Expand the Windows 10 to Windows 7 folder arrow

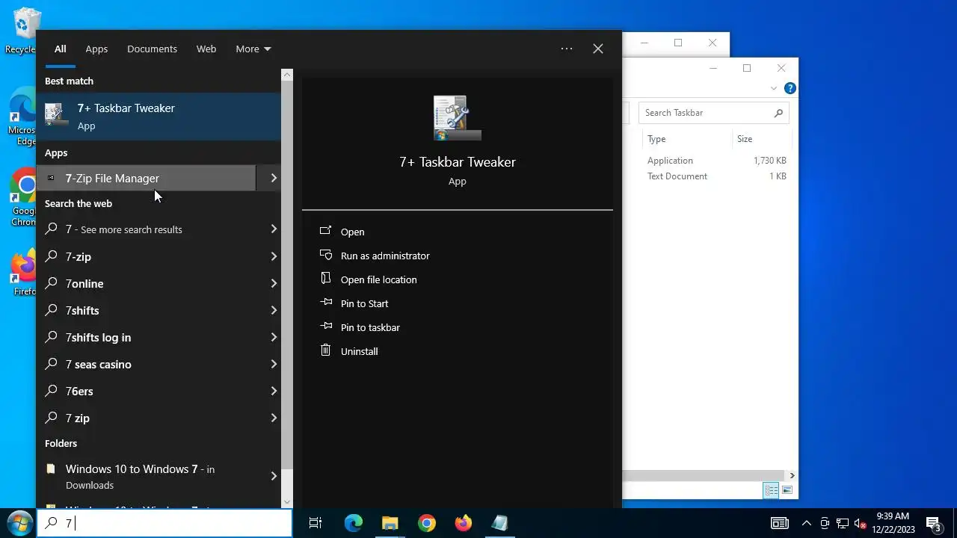[x=274, y=476]
